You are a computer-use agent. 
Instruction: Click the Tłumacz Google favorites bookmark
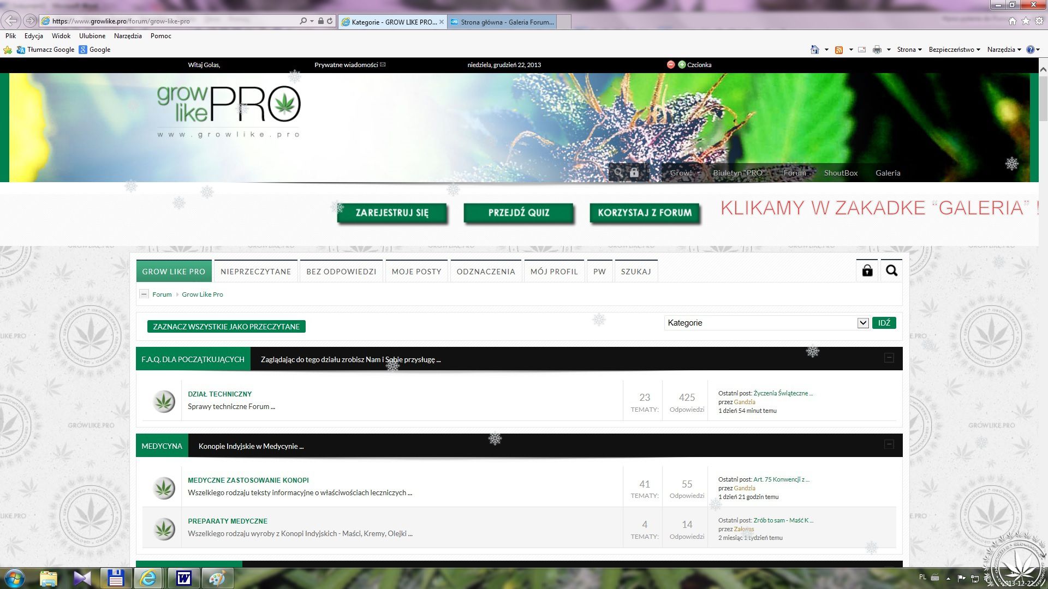point(46,50)
